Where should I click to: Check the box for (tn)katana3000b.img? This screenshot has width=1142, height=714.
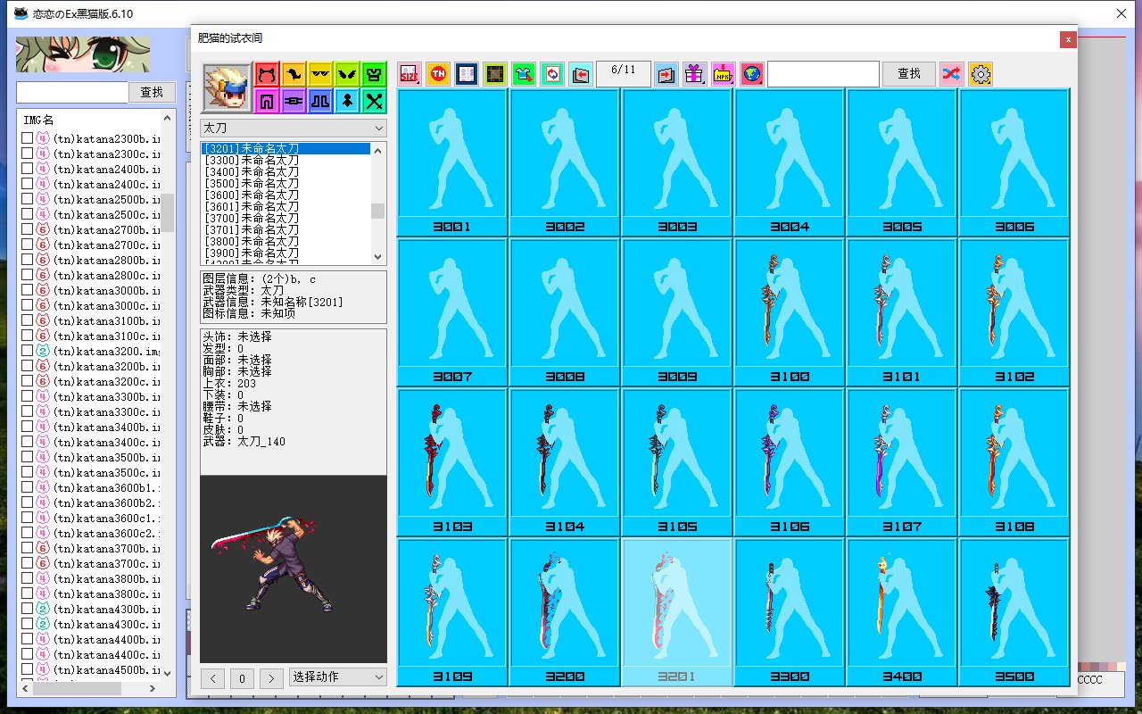27,290
